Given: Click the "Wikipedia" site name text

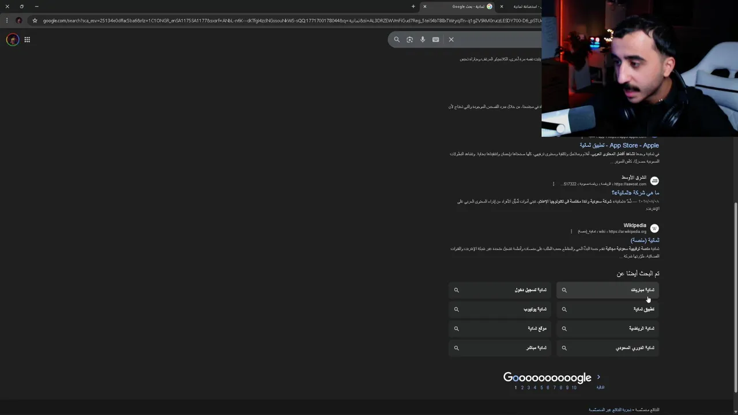Looking at the screenshot, I should point(635,225).
